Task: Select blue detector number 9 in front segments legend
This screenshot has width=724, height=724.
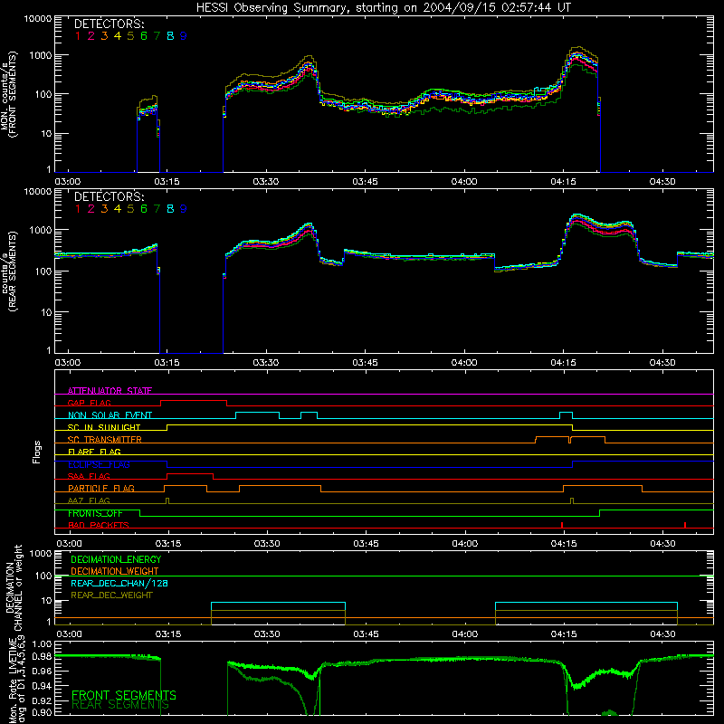Action: pos(184,36)
